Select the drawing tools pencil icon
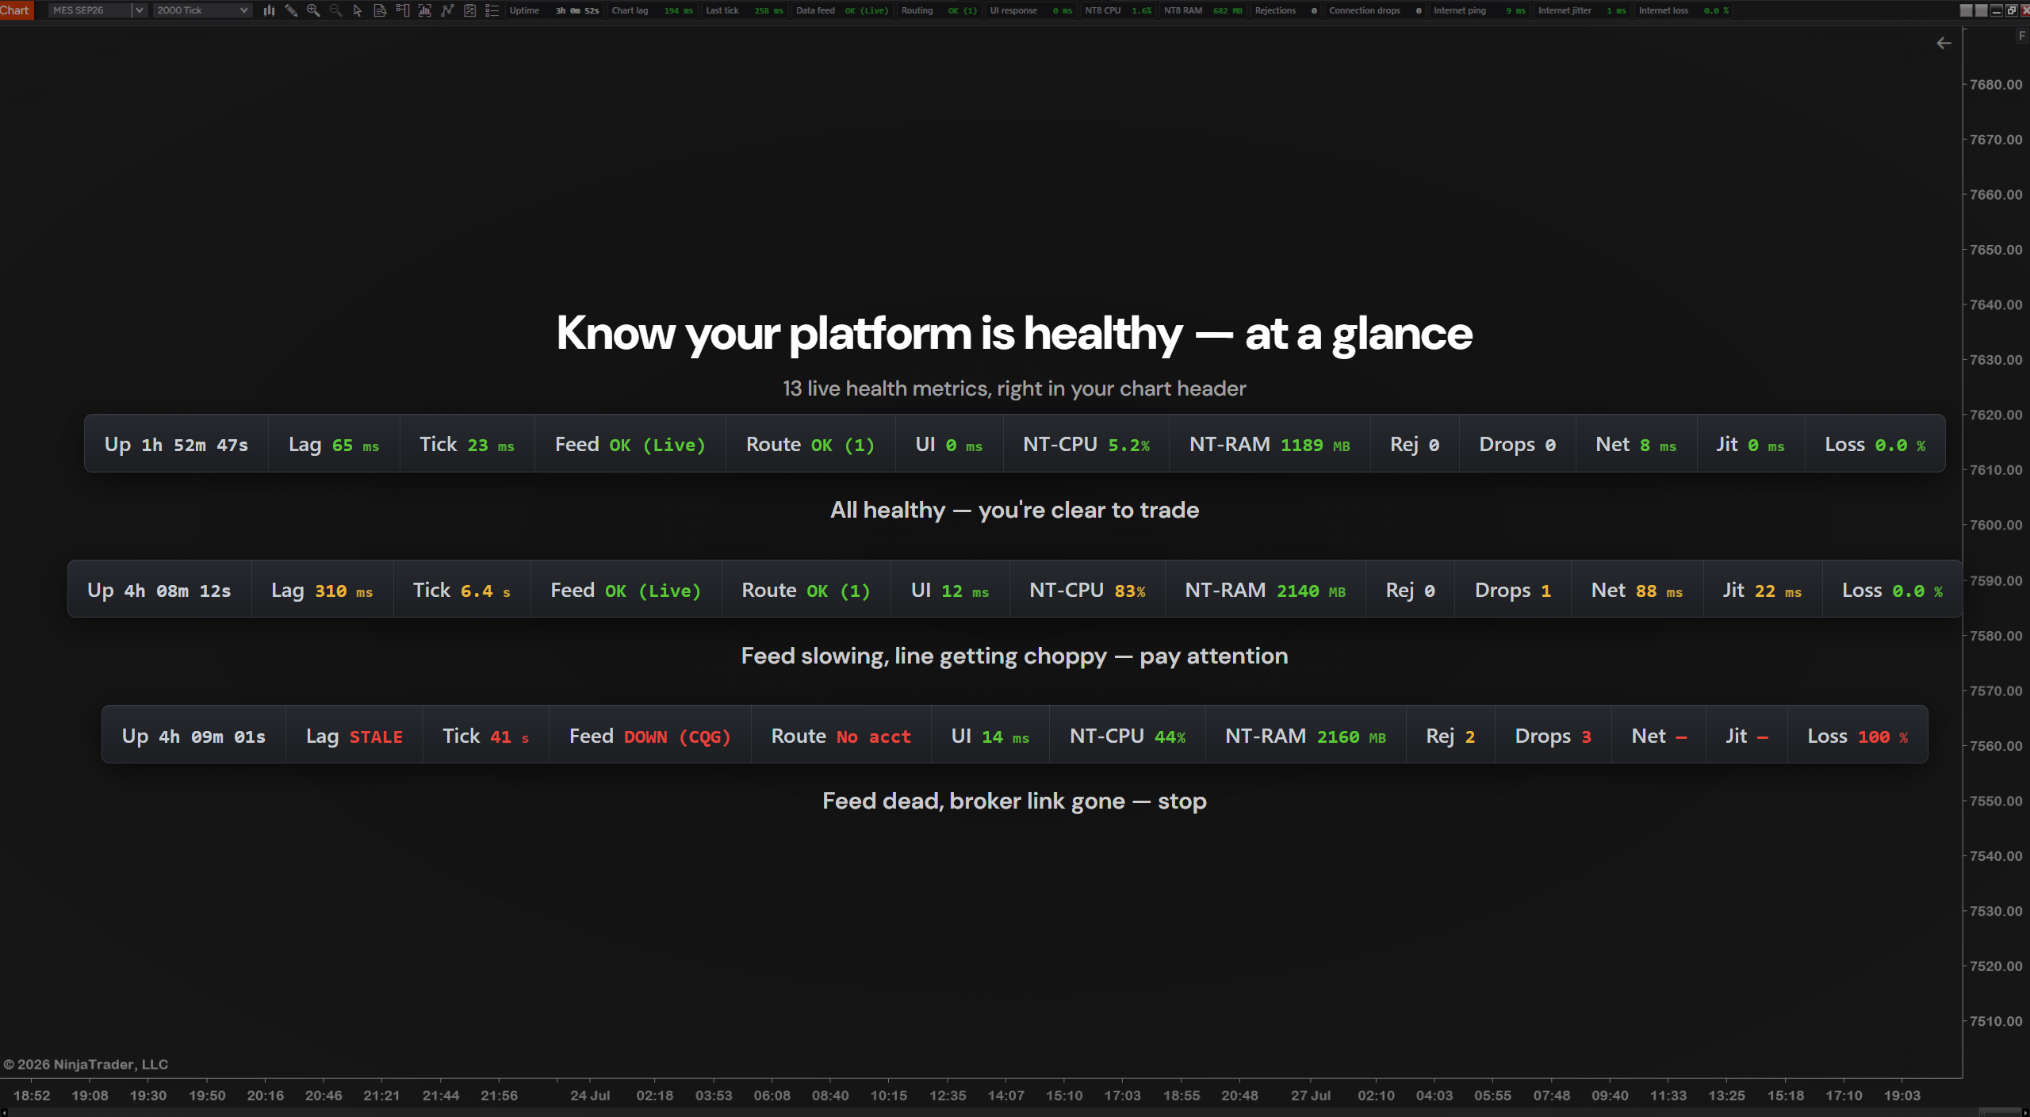This screenshot has height=1117, width=2030. point(291,10)
